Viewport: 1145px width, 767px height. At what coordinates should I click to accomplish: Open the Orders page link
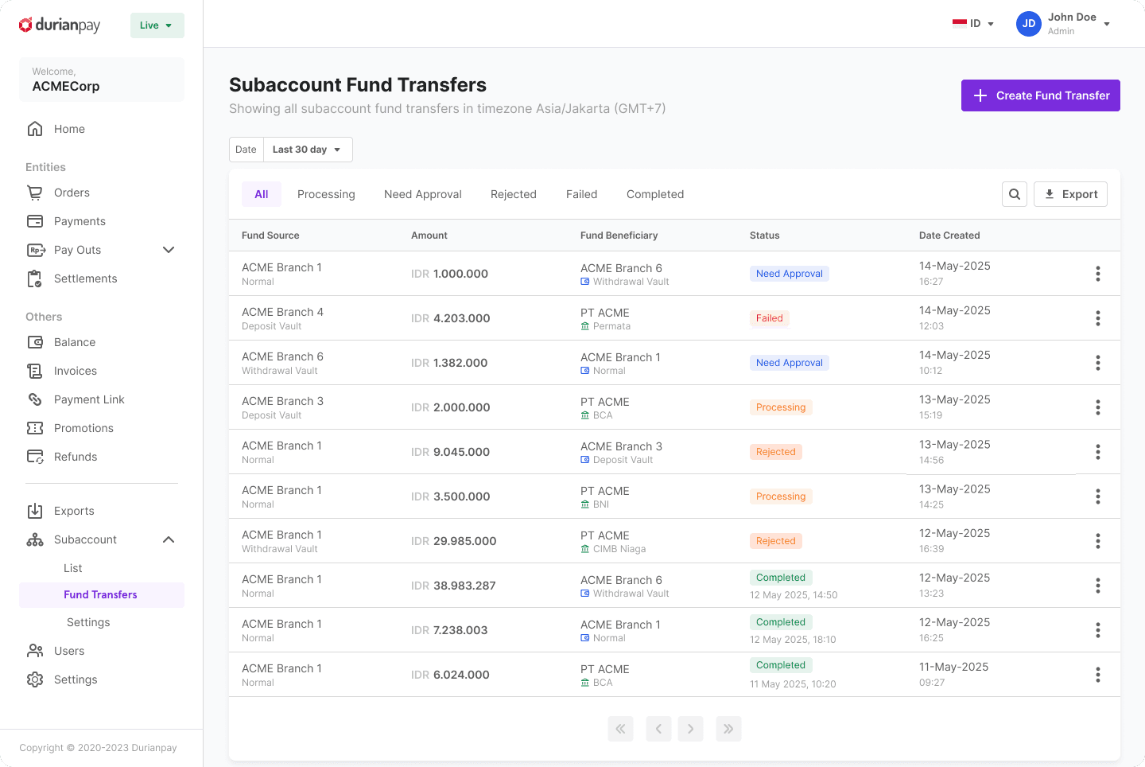(72, 193)
